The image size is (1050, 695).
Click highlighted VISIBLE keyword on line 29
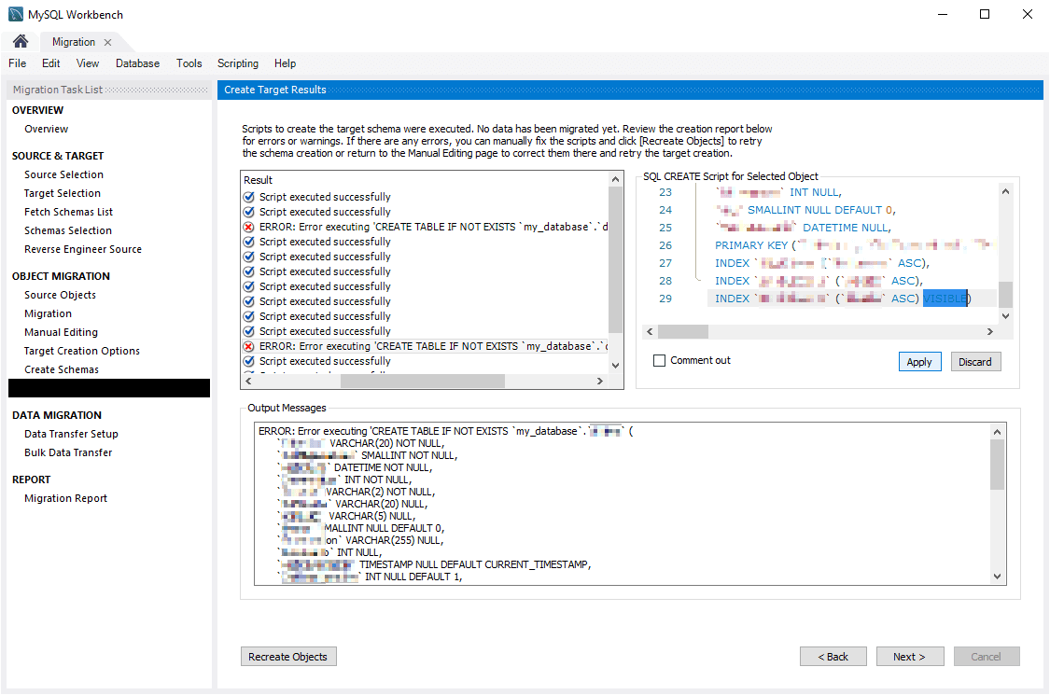945,299
